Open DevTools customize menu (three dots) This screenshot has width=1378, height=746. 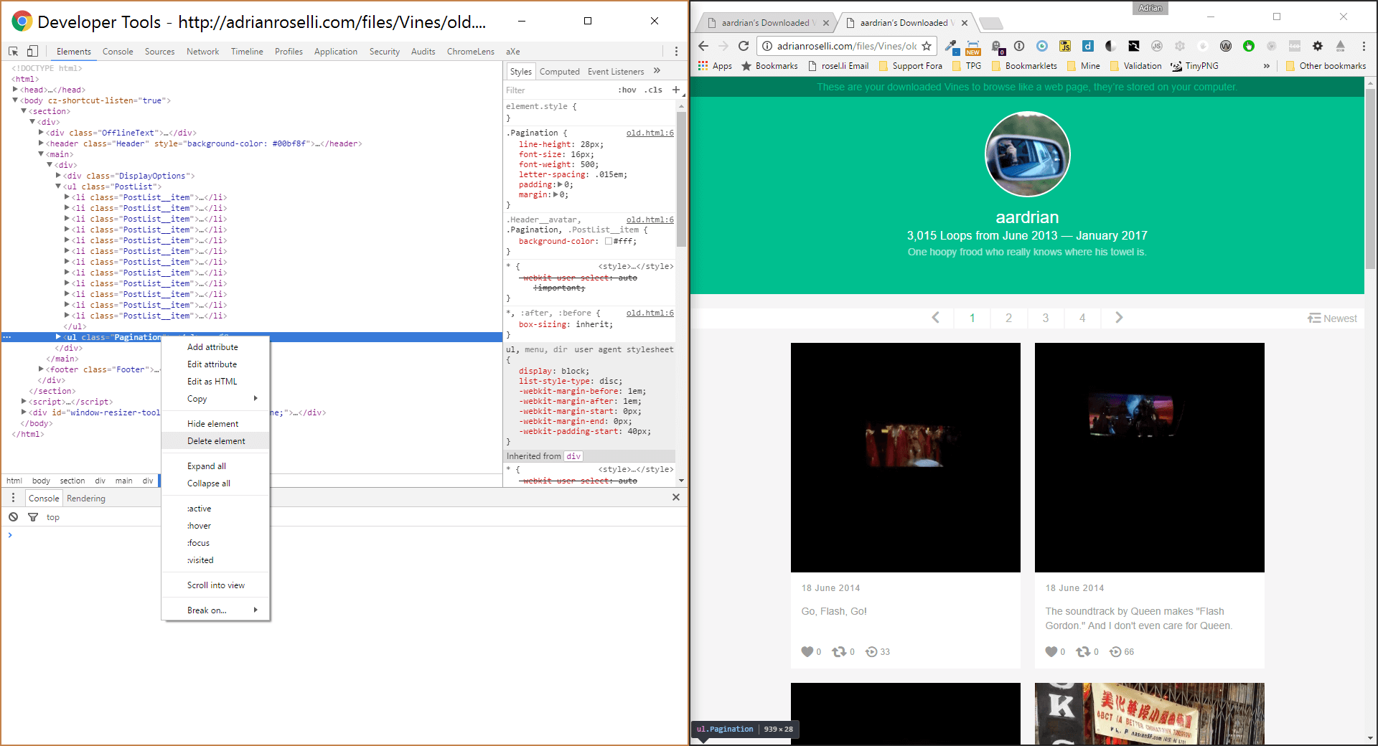pyautogui.click(x=676, y=51)
